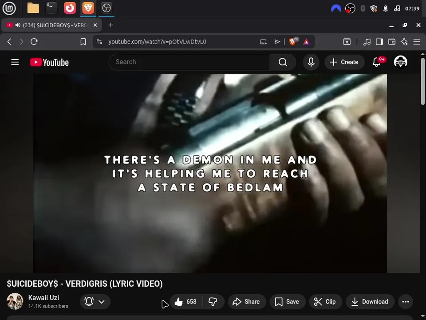Focus the YouTube search field

(x=189, y=62)
